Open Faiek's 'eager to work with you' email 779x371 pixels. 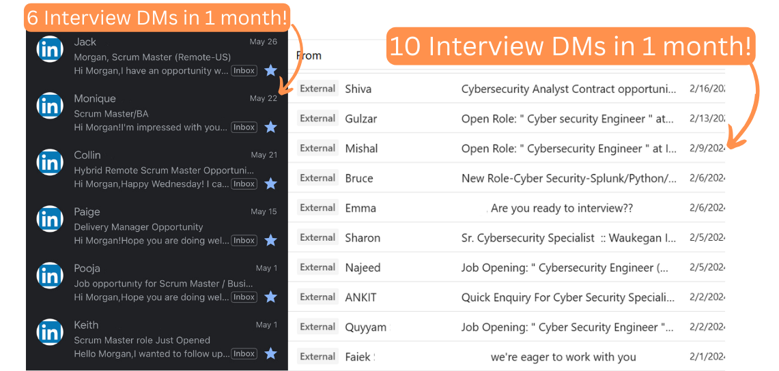563,357
